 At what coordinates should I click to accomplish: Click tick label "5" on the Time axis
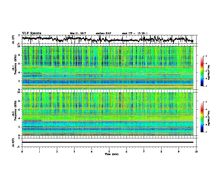[109, 152]
